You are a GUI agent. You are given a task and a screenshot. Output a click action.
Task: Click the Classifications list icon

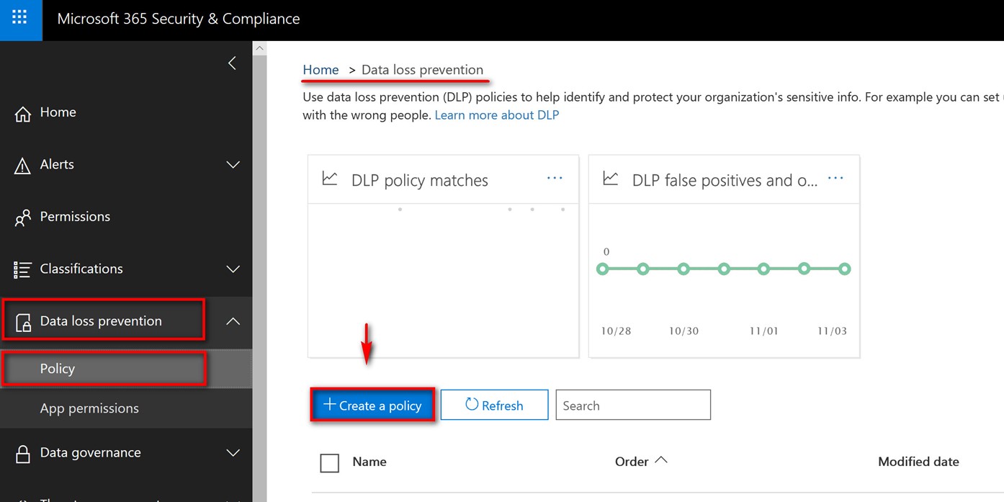coord(23,269)
